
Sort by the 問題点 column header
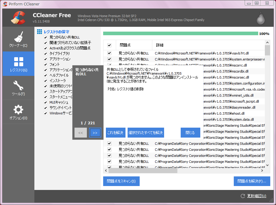pyautogui.click(x=134, y=45)
